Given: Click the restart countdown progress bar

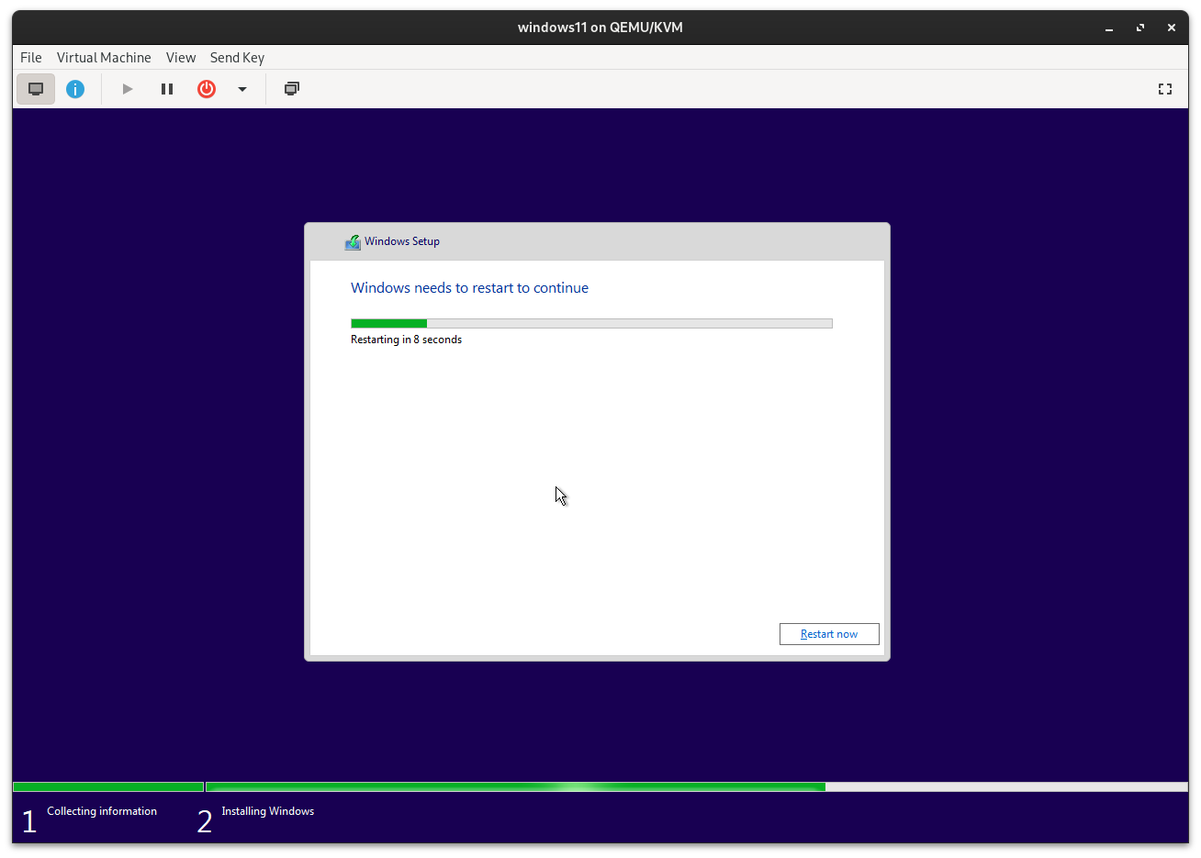Looking at the screenshot, I should click(591, 323).
